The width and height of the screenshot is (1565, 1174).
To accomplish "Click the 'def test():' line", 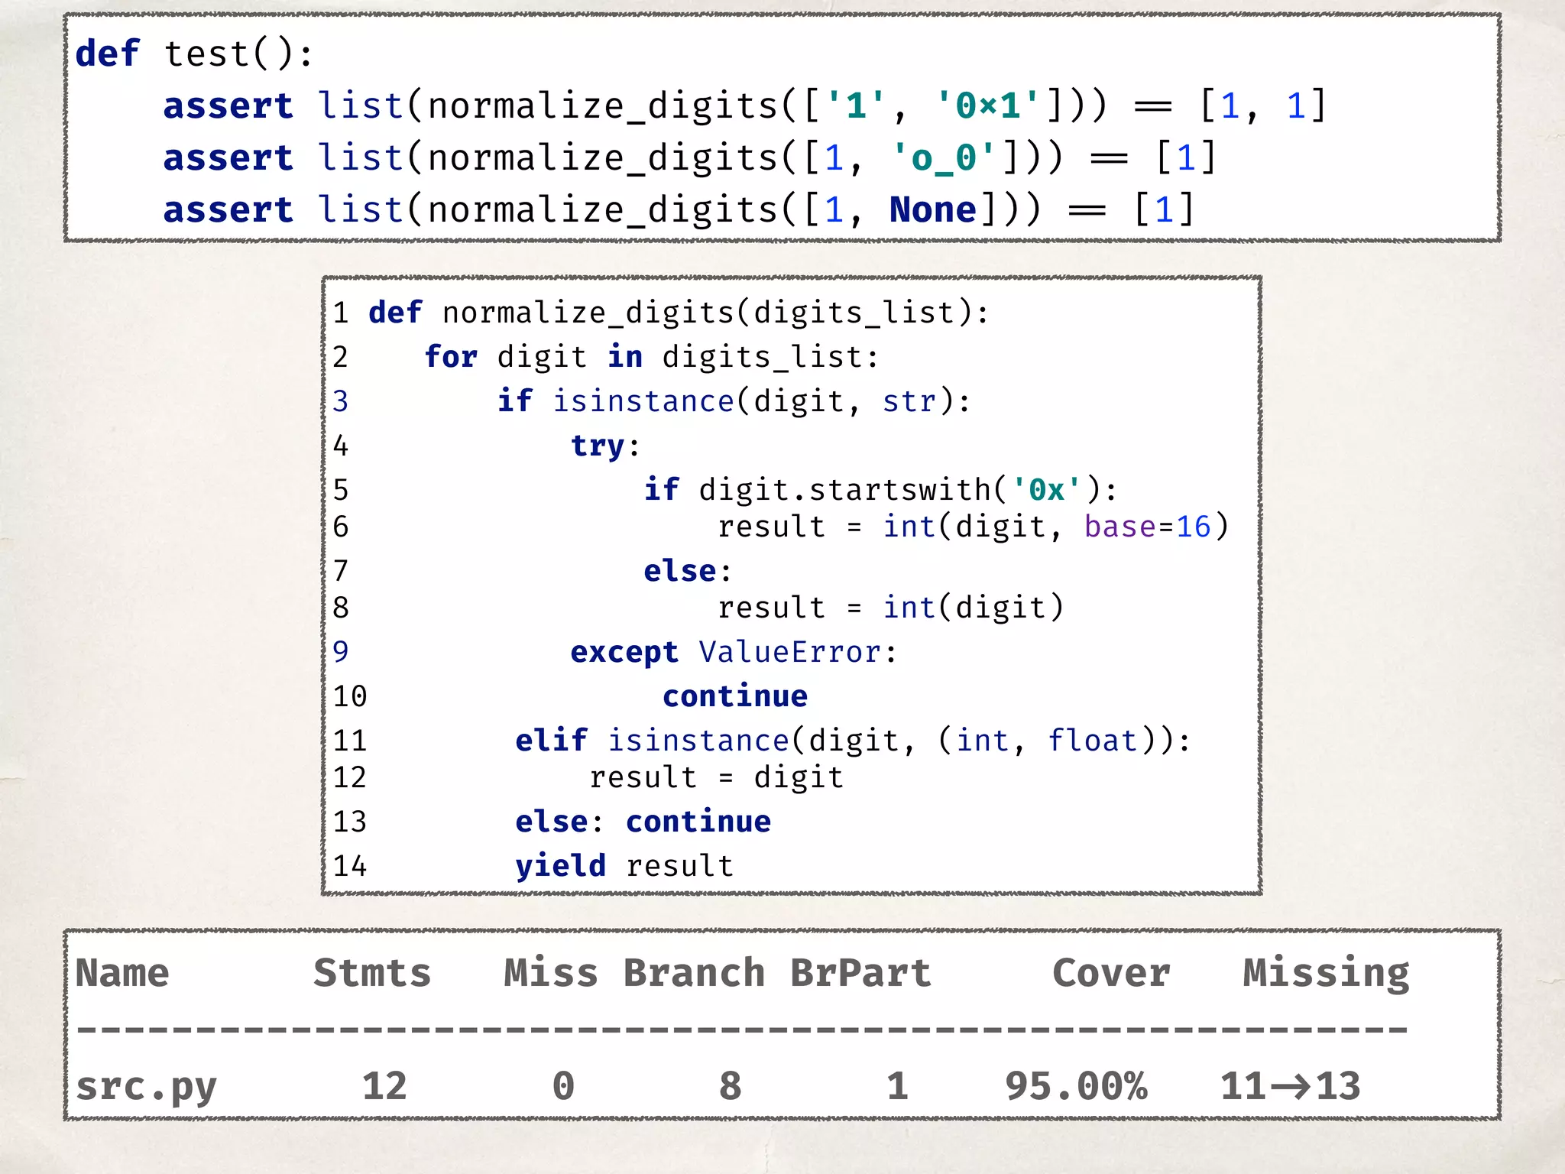I will pos(194,54).
